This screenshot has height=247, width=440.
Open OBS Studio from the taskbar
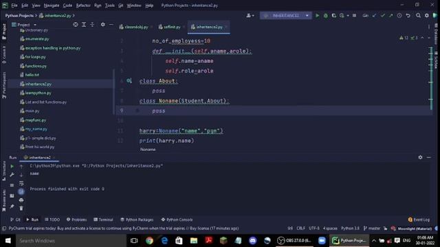point(294,241)
